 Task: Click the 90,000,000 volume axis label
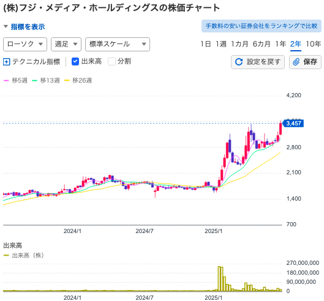(x=301, y=282)
